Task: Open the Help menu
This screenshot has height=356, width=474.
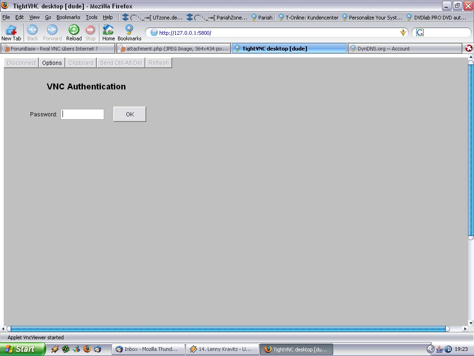Action: pos(107,17)
